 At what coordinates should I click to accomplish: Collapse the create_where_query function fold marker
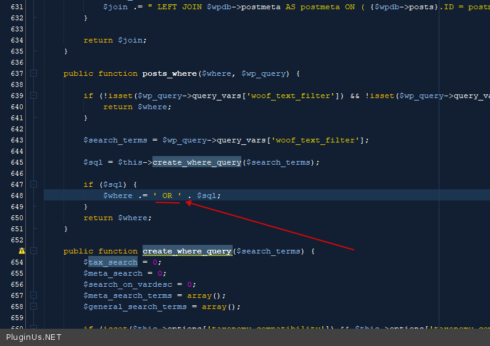(34, 251)
